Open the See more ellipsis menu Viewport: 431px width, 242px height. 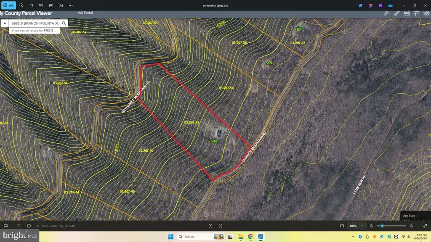click(x=71, y=5)
